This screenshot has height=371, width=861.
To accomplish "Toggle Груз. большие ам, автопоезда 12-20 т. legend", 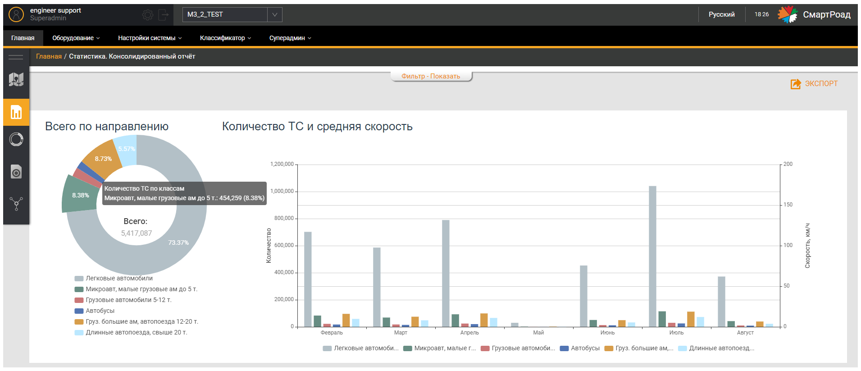I will coord(137,322).
